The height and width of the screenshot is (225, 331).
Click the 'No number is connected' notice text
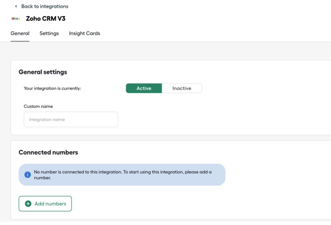point(123,174)
